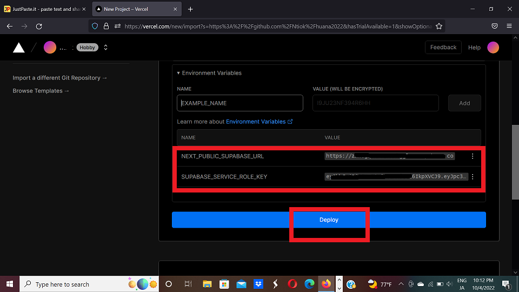Viewport: 519px width, 292px height.
Task: Open Opera browser from taskbar
Action: (292, 284)
